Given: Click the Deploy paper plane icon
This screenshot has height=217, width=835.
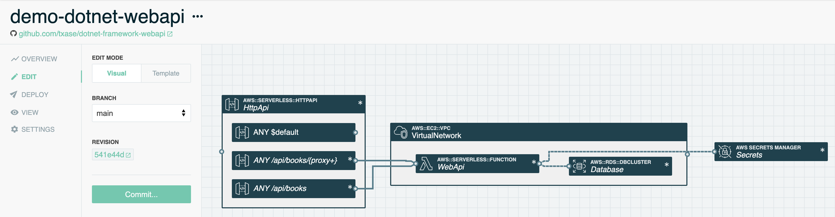Looking at the screenshot, I should pos(14,94).
